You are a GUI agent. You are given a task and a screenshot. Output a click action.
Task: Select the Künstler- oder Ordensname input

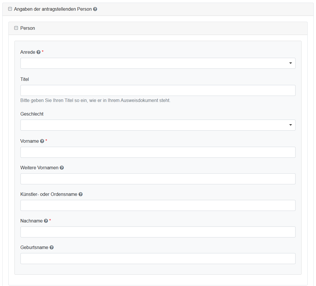click(x=158, y=205)
